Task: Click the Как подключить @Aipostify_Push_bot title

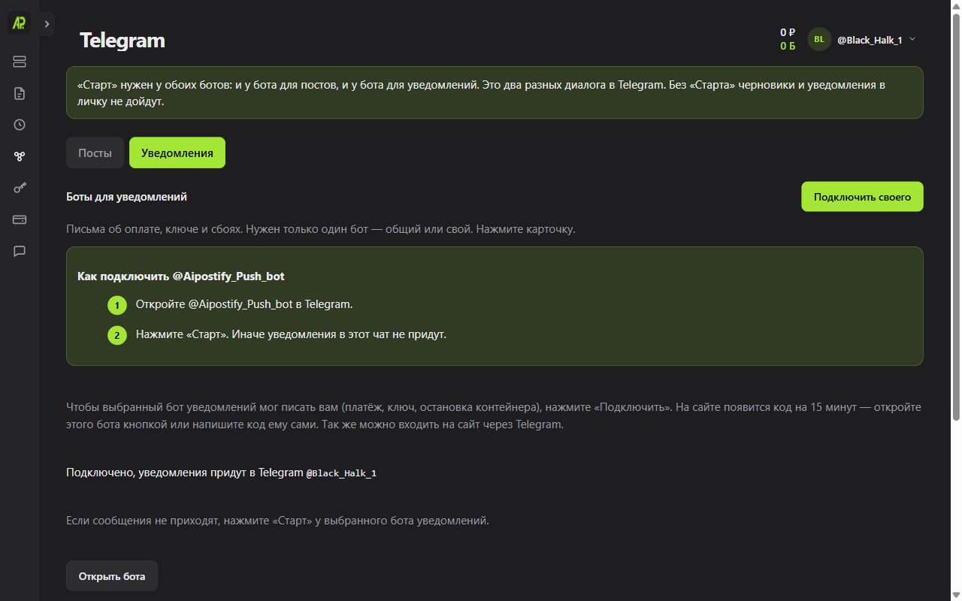Action: [181, 276]
